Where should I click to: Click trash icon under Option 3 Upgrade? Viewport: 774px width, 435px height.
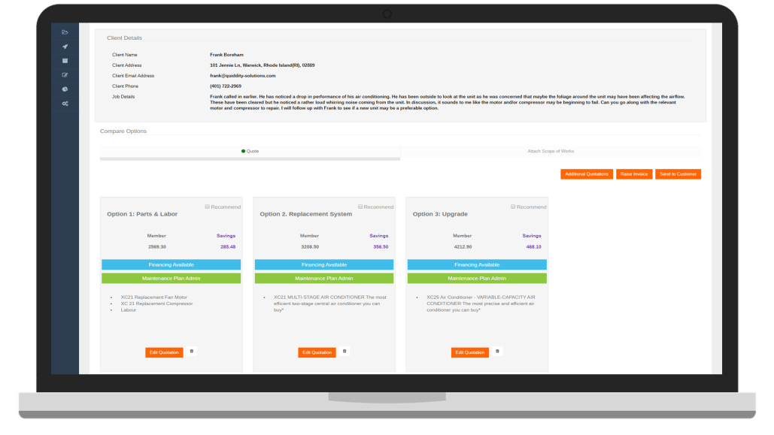[x=497, y=351]
